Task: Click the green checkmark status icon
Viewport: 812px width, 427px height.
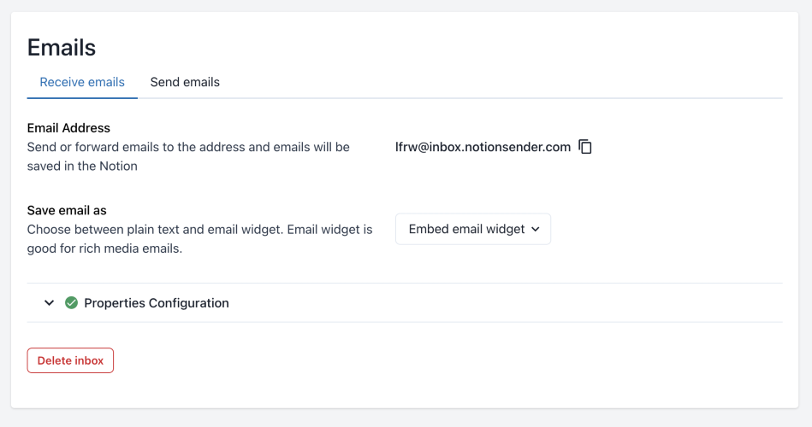Action: (72, 302)
